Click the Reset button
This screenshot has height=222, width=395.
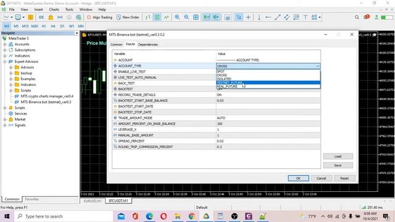[344, 178]
